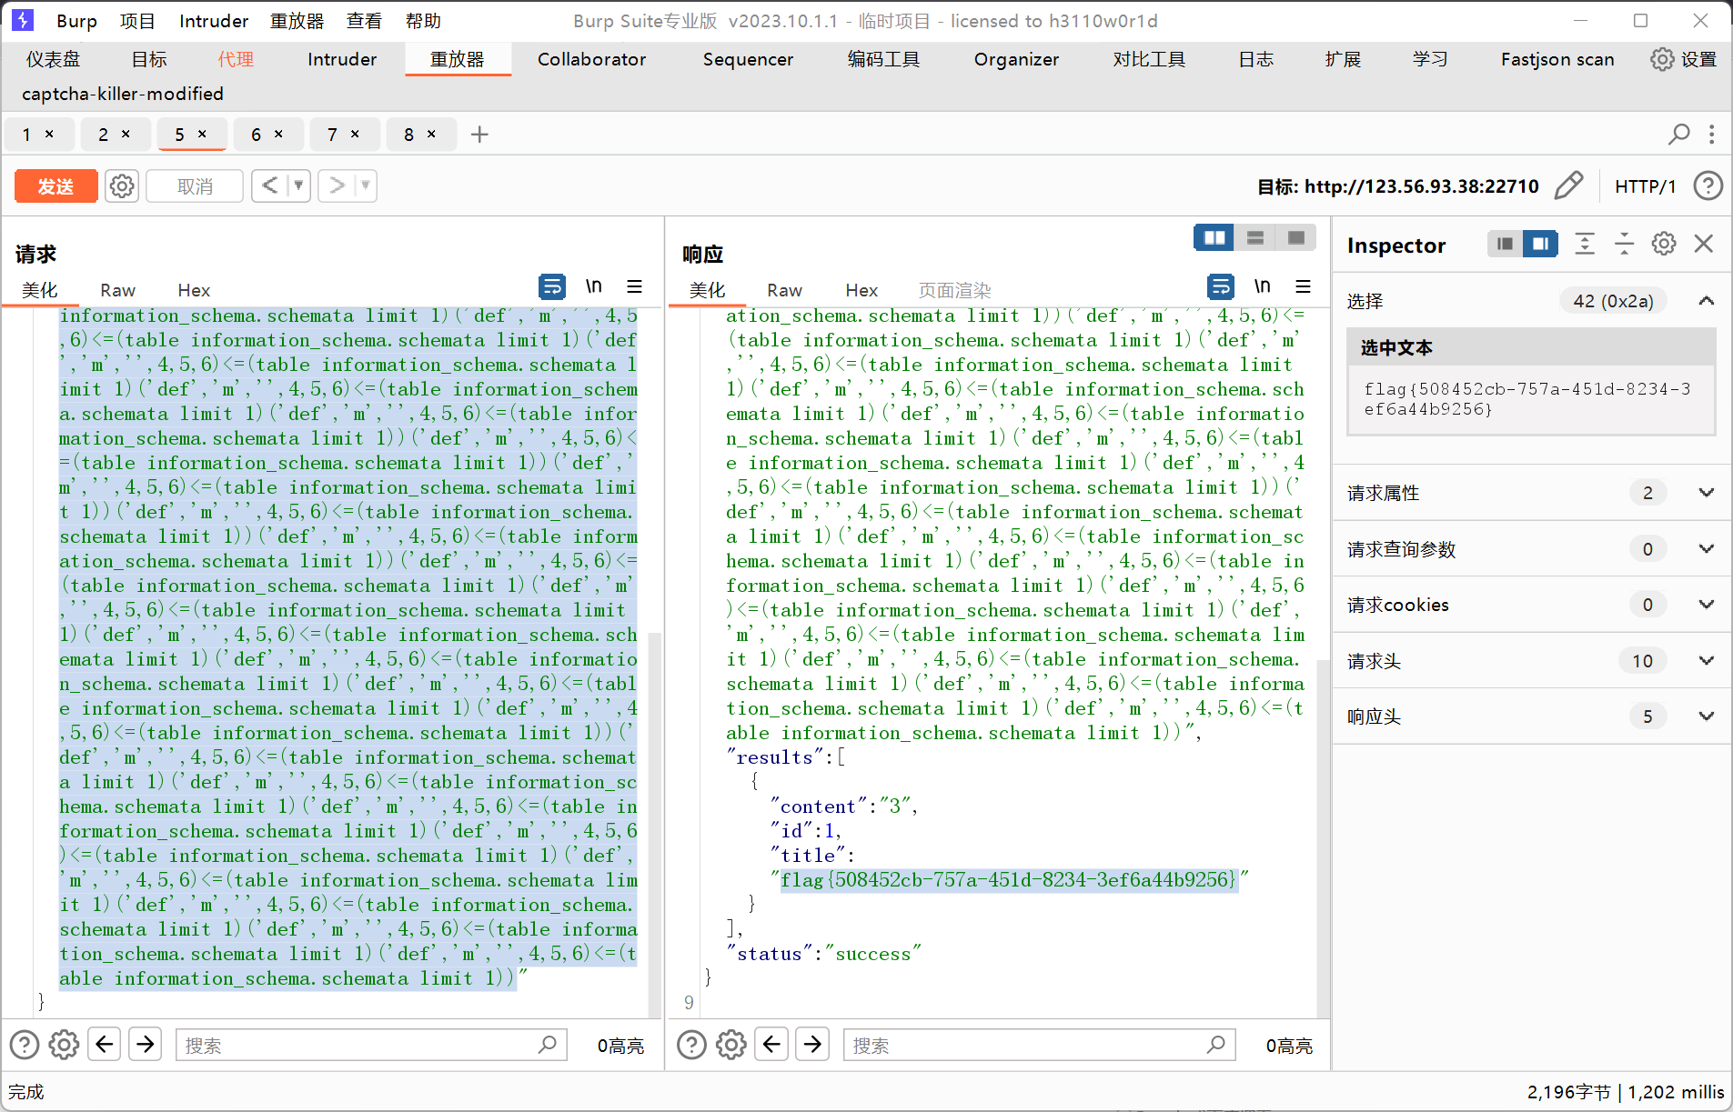Screen dimensions: 1733x1112
Task: Open the 帮助 menu
Action: coord(423,21)
